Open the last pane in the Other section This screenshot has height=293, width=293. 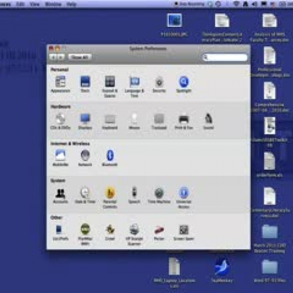(183, 232)
